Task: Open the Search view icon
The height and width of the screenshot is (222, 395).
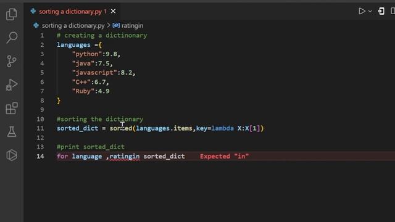Action: click(12, 38)
